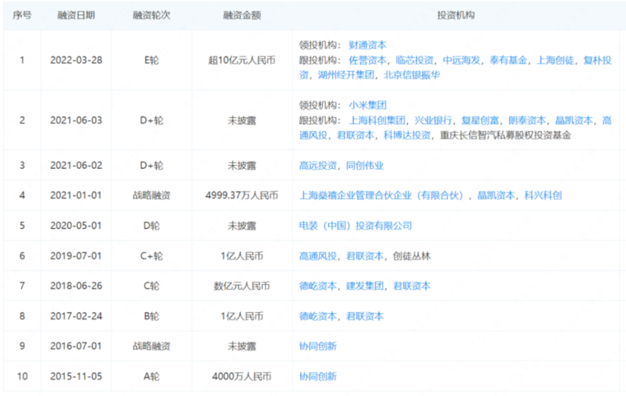Image resolution: width=626 pixels, height=396 pixels.
Task: Open 中远海发 investor page
Action: [x=461, y=60]
